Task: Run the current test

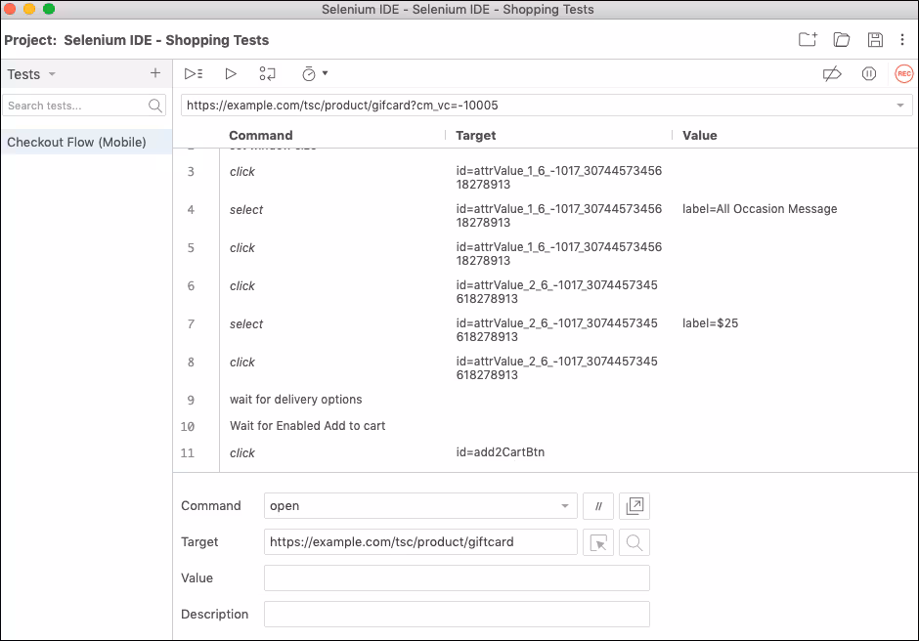Action: click(231, 74)
